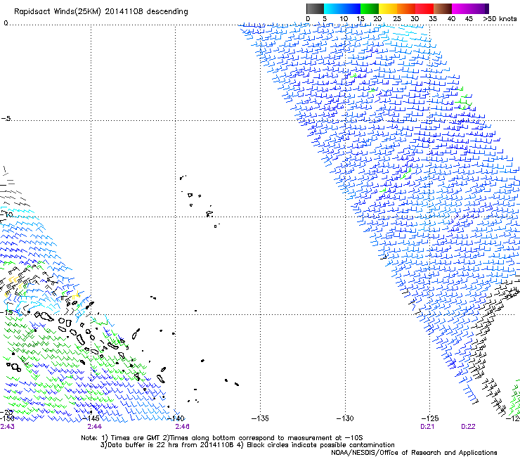520x457 pixels.
Task: Click the red 30-35 knots legend swatch
Action: coord(424,8)
